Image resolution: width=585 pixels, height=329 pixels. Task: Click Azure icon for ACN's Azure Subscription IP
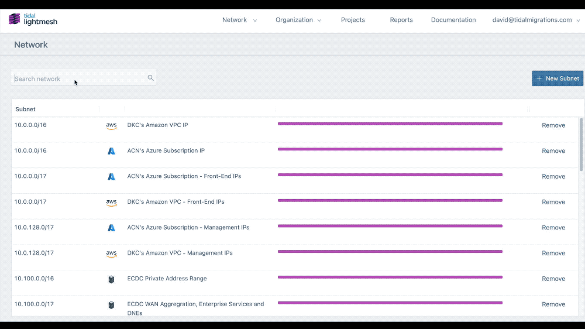[x=111, y=151]
